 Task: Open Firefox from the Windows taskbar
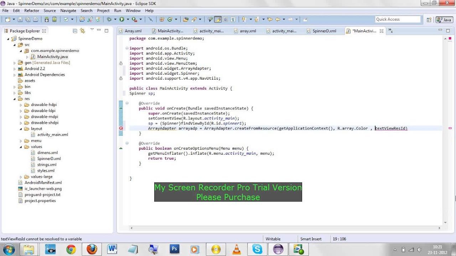click(92, 249)
